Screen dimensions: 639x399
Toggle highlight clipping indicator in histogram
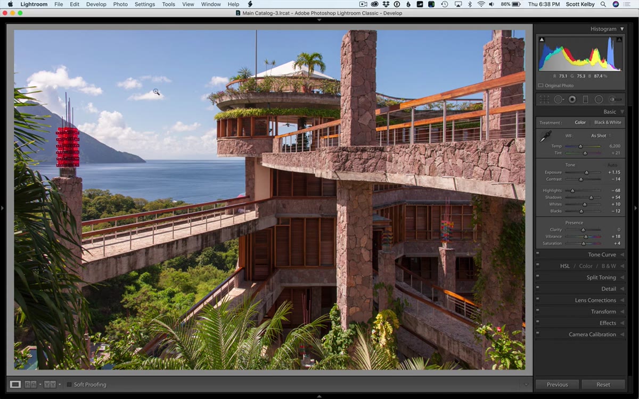tap(619, 40)
